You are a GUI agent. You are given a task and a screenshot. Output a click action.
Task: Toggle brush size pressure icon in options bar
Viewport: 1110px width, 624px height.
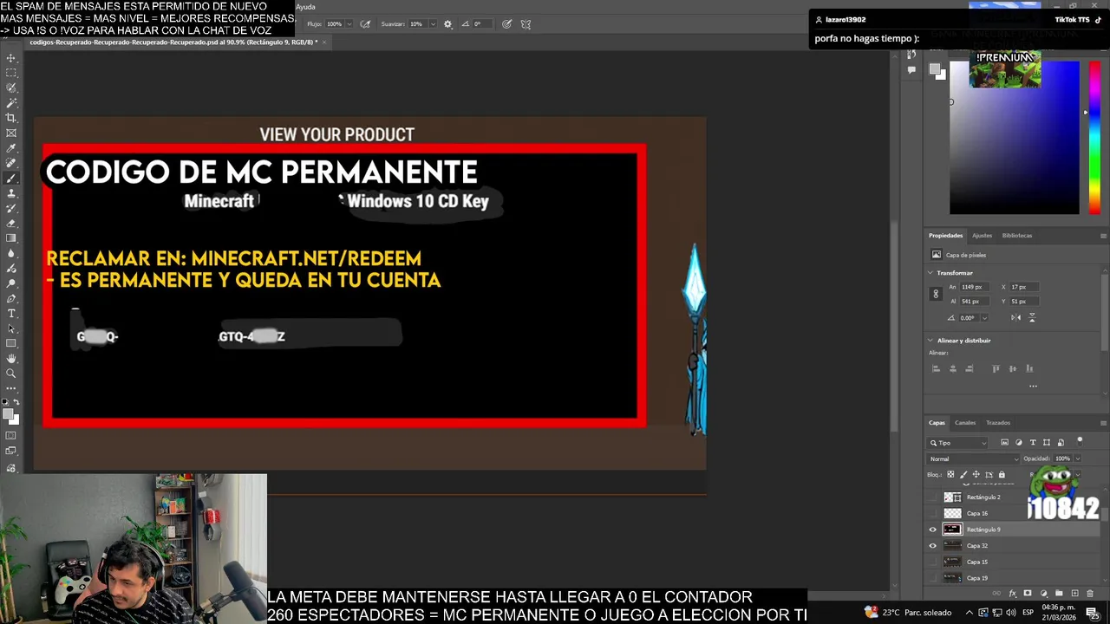pos(506,24)
